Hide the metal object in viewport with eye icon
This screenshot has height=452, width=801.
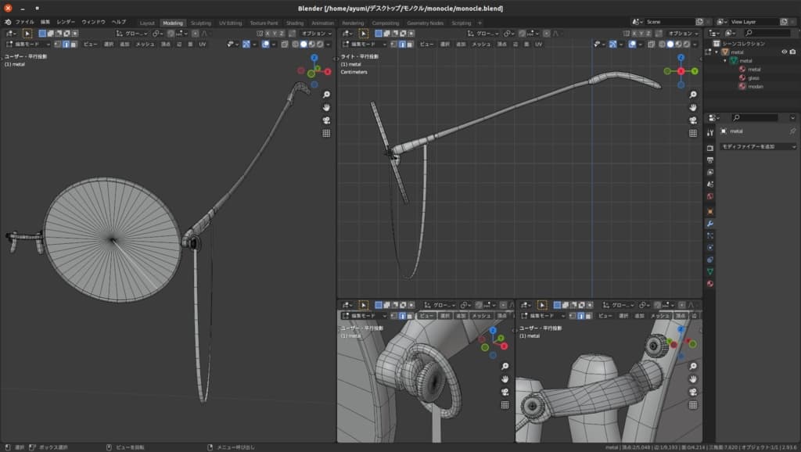click(x=784, y=52)
